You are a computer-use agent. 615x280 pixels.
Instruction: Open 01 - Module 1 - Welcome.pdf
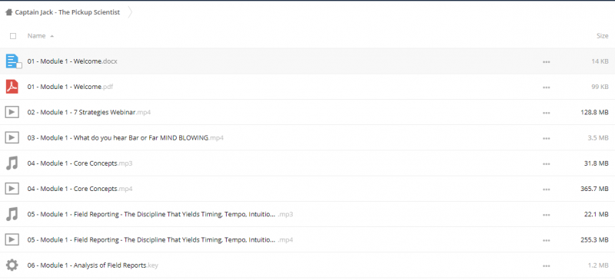tap(70, 87)
